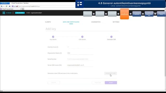Focus the browser URL address field
The width and height of the screenshot is (166, 93).
[47, 6]
